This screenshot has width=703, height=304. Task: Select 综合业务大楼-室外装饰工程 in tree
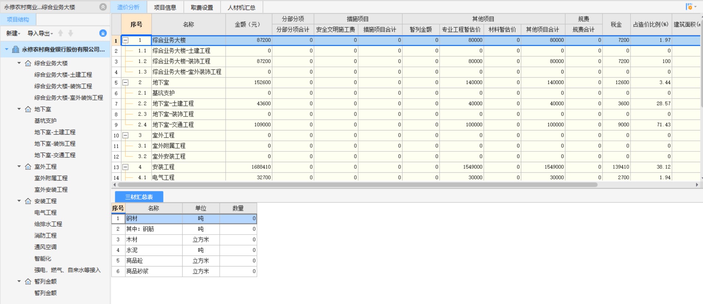tap(69, 97)
